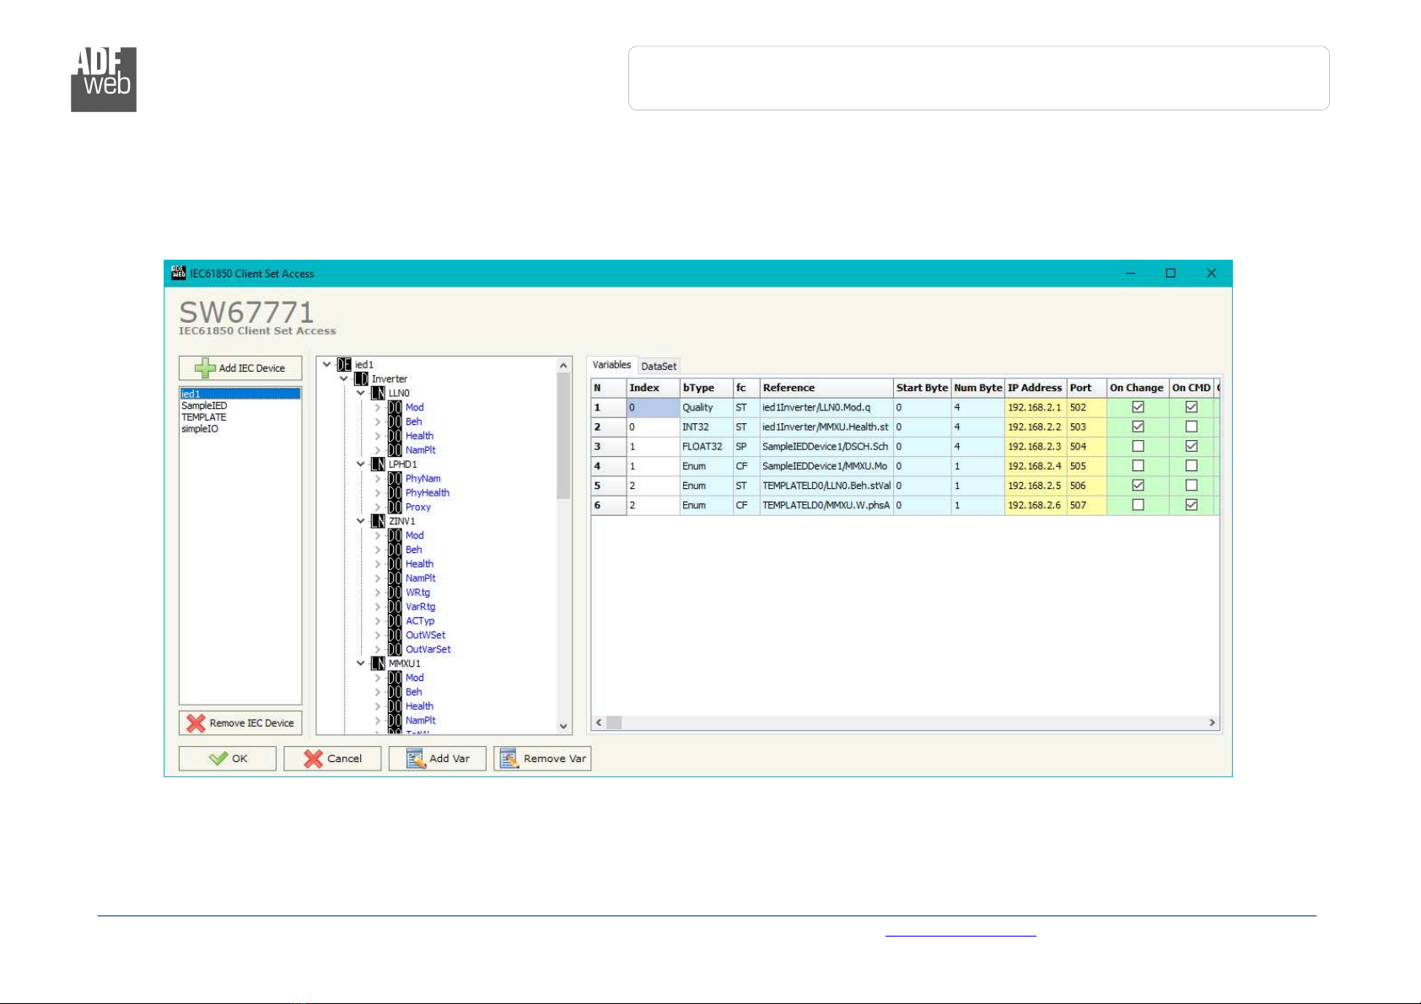Click tree panel scroll down arrow
Viewport: 1421px width, 1004px height.
pyautogui.click(x=564, y=726)
